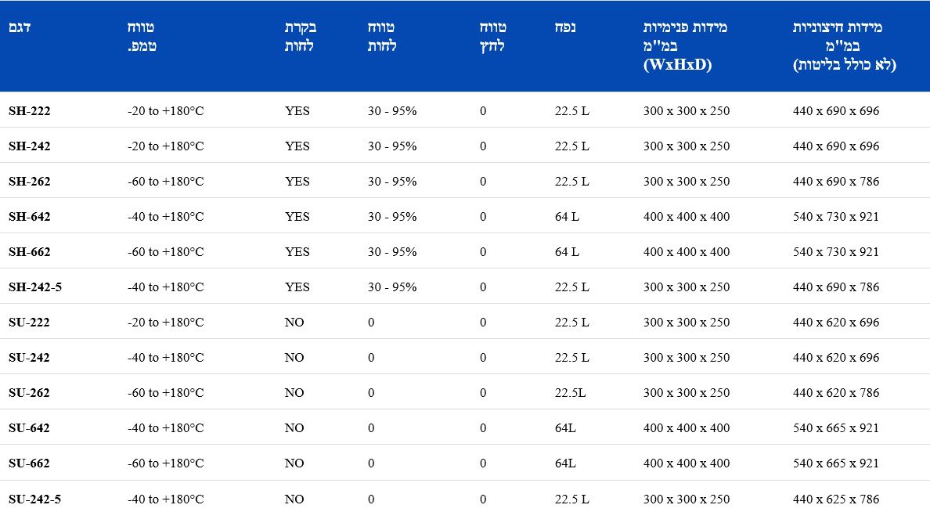Select the SH-242-5 model label
Screen dimensions: 930x512
pyautogui.click(x=35, y=287)
